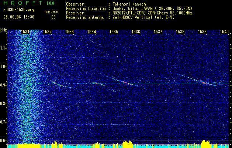This screenshot has height=148, width=232.
Task: Click the 0.8 frequency axis label
Action: pyautogui.click(x=3, y=104)
